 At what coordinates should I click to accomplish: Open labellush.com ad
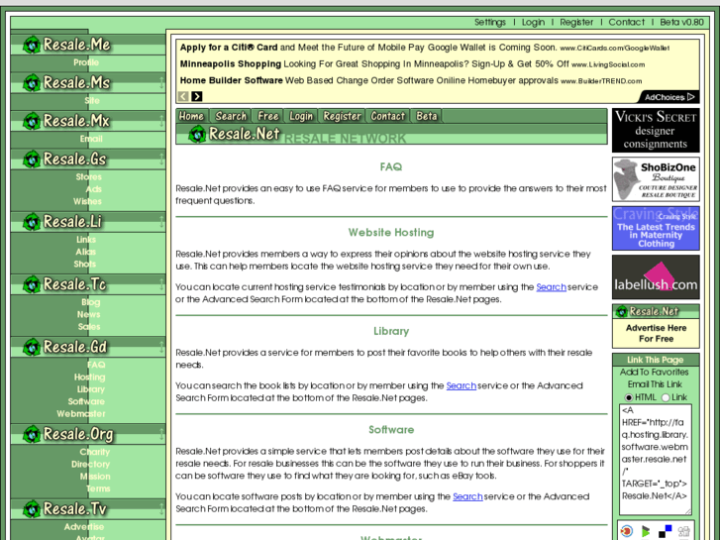pyautogui.click(x=656, y=277)
